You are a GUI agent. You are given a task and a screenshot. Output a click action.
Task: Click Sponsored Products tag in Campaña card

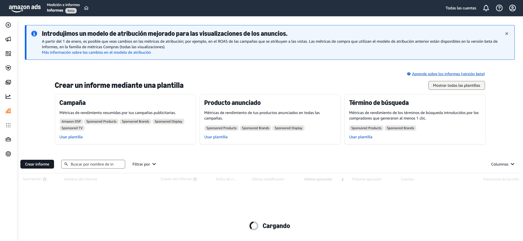[101, 121]
